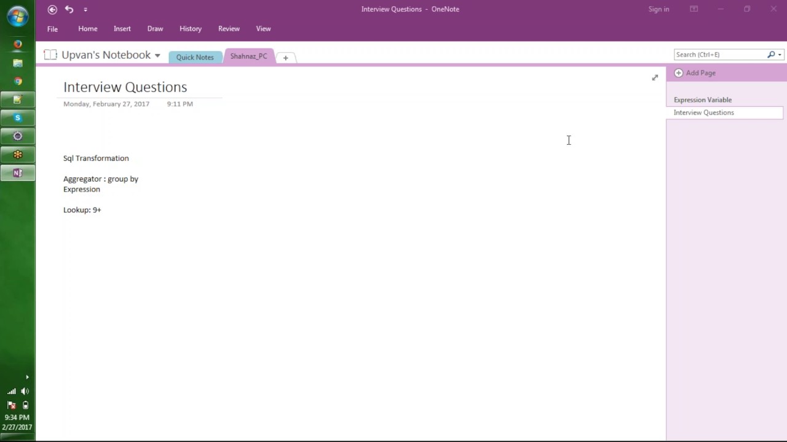Click the Interview Questions page title
This screenshot has width=787, height=442.
point(125,87)
